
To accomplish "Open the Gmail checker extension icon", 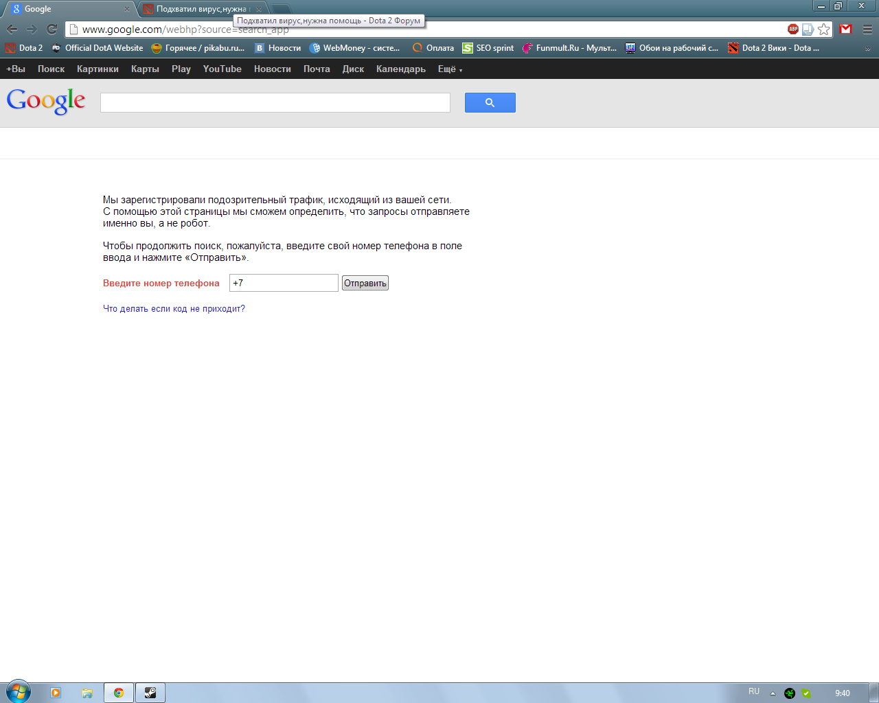I will pos(845,29).
